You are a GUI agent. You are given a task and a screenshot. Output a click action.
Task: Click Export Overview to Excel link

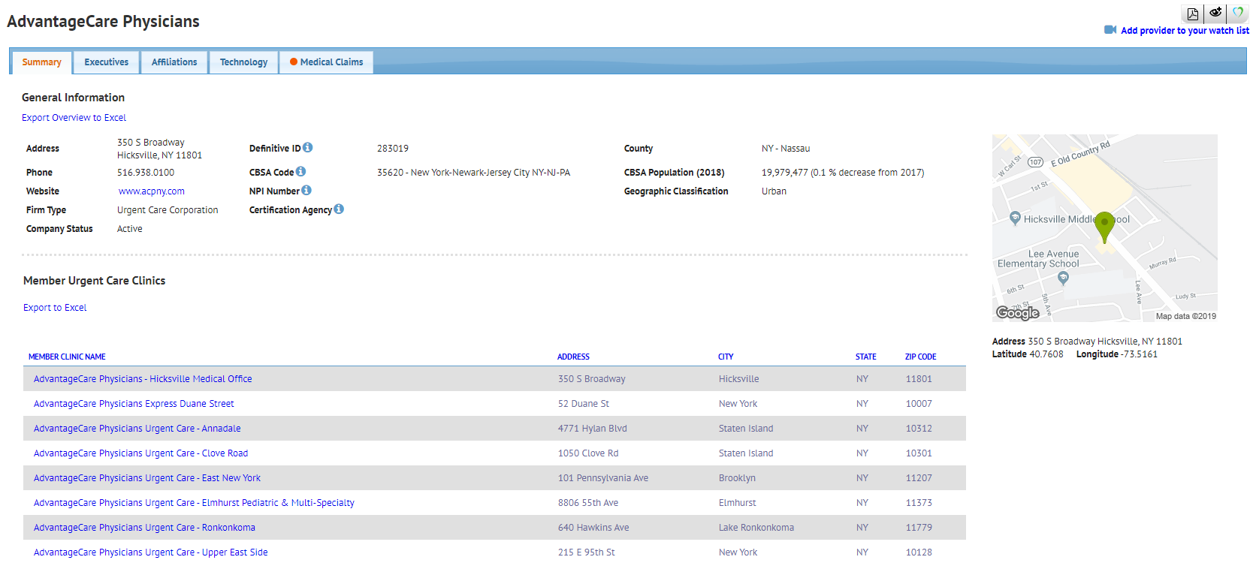click(74, 118)
